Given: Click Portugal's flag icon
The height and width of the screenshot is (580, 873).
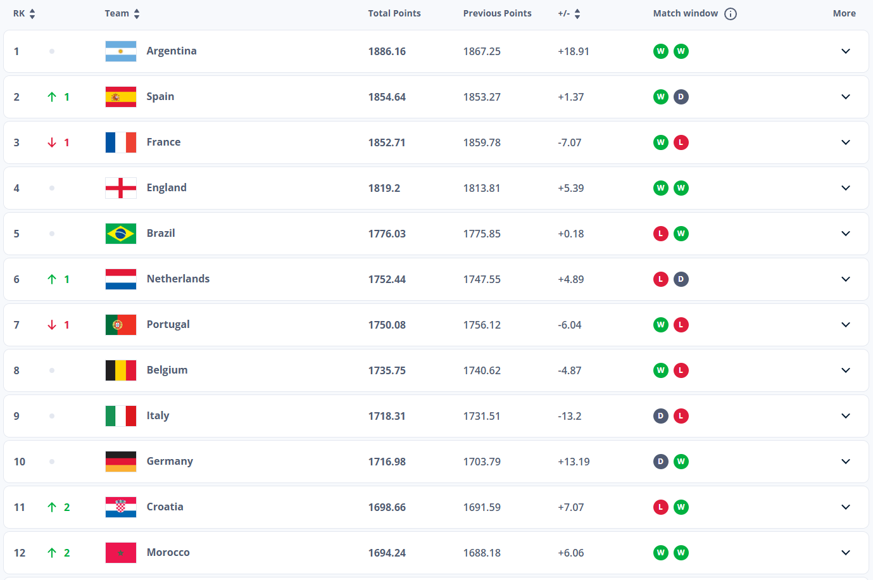Looking at the screenshot, I should click(120, 324).
